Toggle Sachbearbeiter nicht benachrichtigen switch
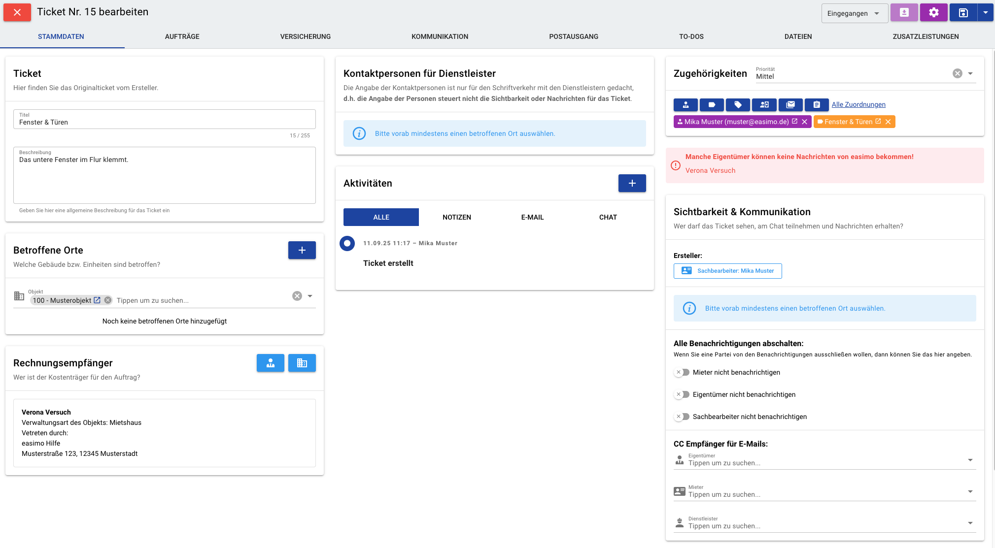The height and width of the screenshot is (548, 995). tap(682, 417)
